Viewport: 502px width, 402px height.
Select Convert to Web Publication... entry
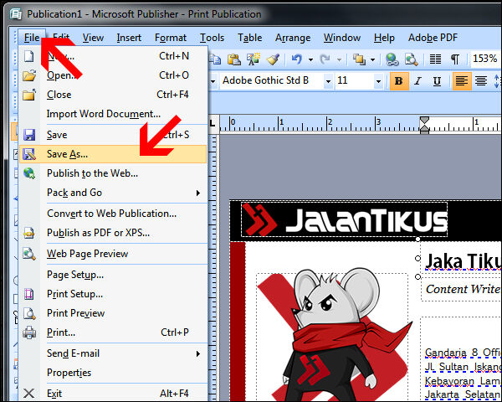point(113,214)
